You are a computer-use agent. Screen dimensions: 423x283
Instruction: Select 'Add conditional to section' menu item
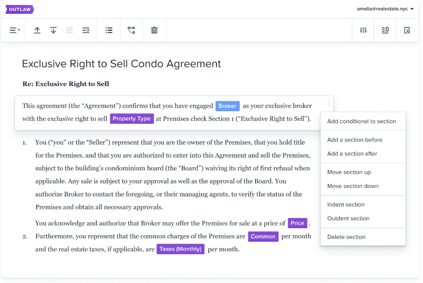pos(362,121)
